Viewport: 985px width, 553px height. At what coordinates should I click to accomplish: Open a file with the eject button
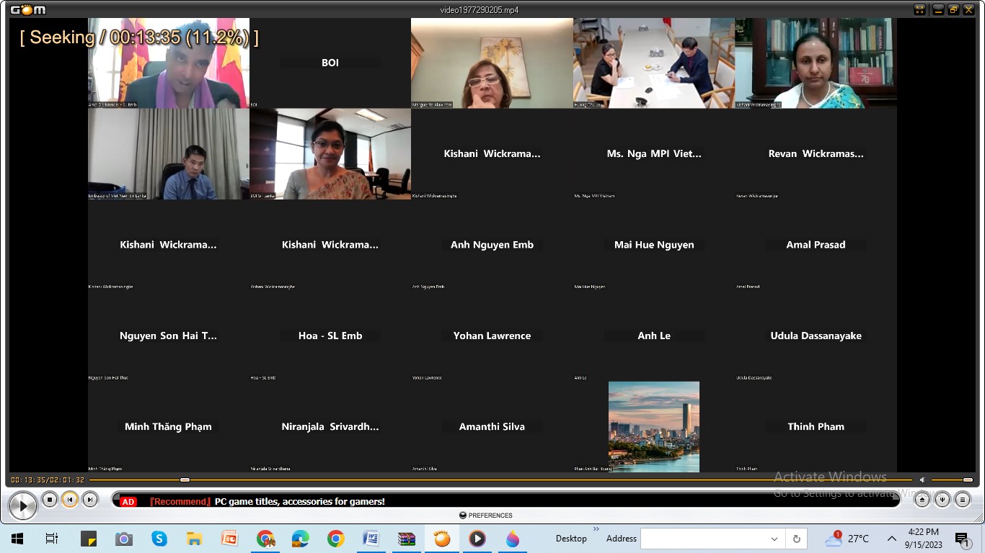tap(922, 499)
